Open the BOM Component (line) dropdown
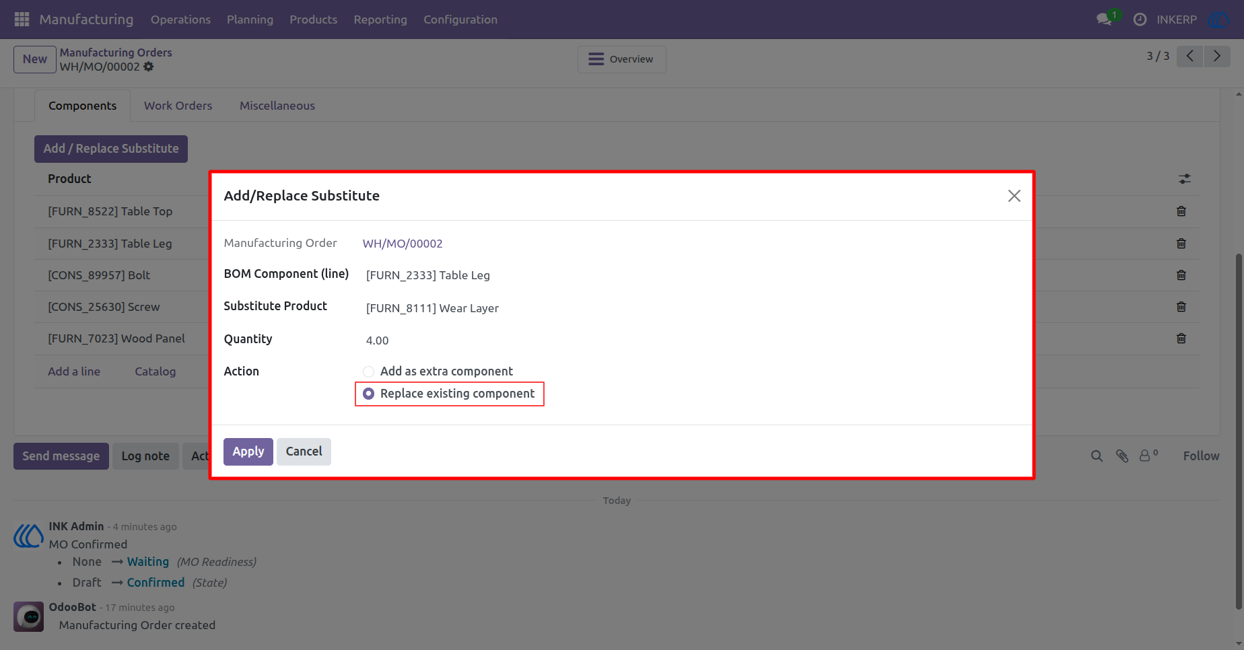Image resolution: width=1244 pixels, height=650 pixels. (x=690, y=275)
